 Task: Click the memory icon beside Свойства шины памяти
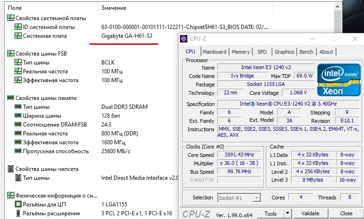(x=10, y=98)
